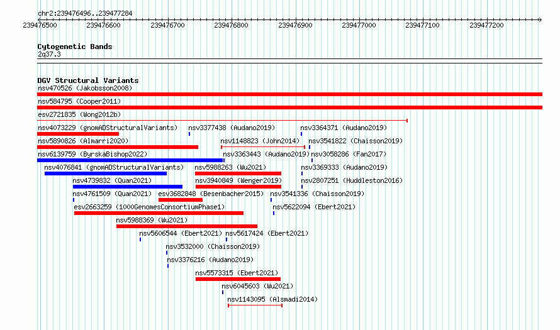
Task: Open the esv2721835 (Wong2012b) variant label
Action: point(79,114)
